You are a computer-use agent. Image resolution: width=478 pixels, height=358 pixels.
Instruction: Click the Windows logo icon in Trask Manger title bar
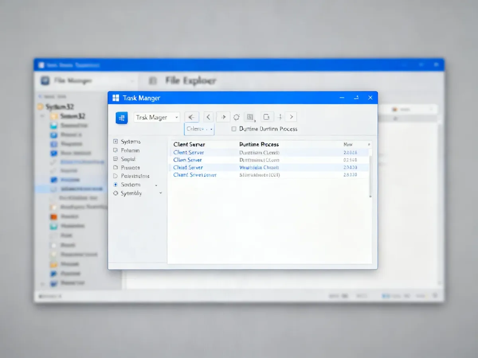(x=116, y=98)
